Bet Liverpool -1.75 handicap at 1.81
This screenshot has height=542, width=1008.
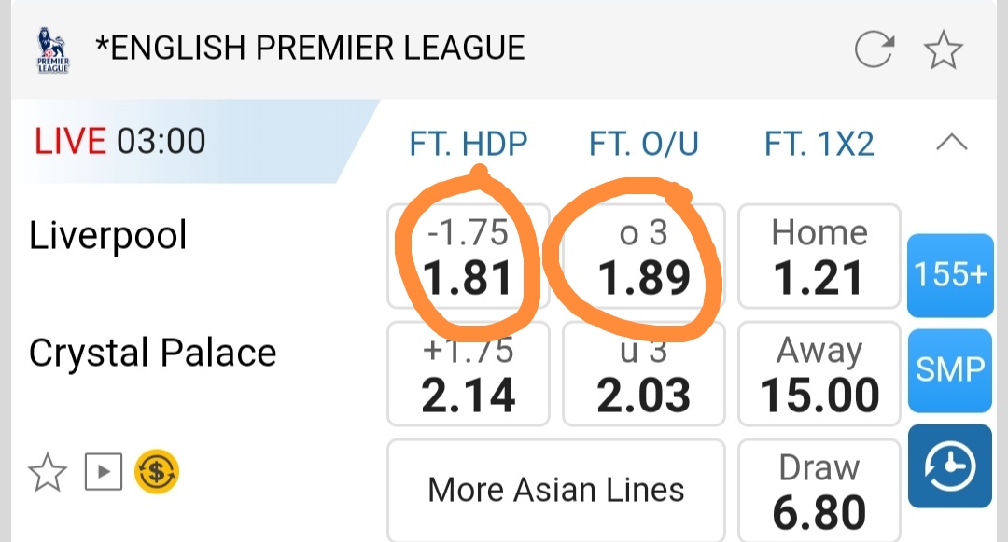pos(469,257)
